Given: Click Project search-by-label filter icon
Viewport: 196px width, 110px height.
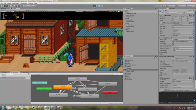Looking at the screenshot, I should point(156,58).
